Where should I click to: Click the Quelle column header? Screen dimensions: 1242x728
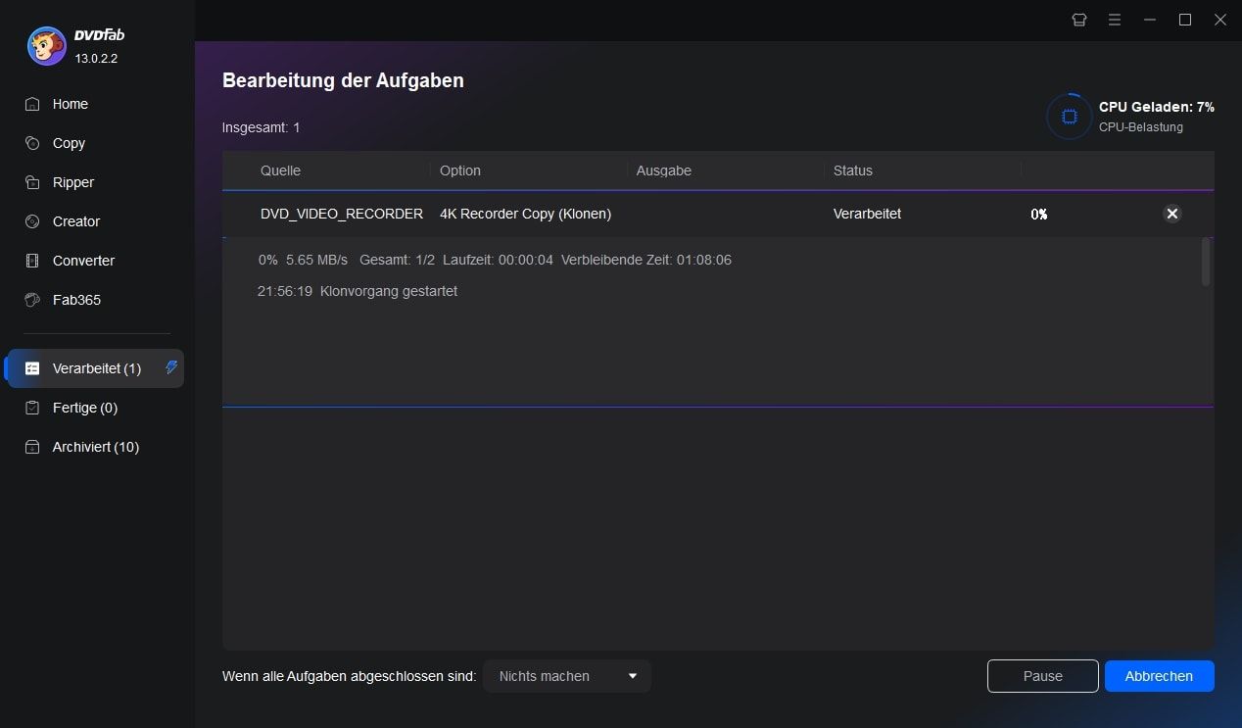pyautogui.click(x=280, y=170)
